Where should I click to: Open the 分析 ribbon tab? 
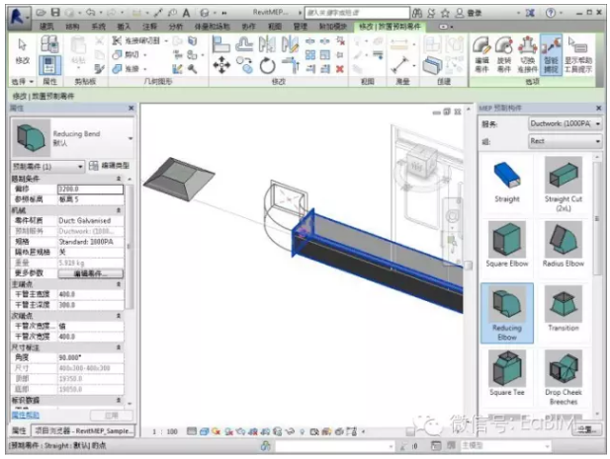(x=175, y=27)
